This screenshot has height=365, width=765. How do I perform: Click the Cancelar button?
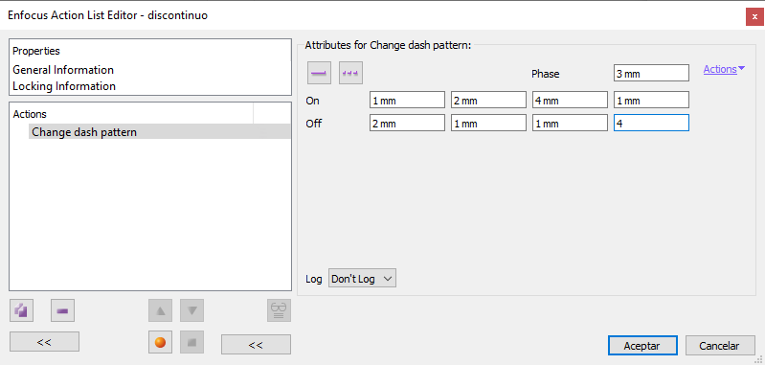point(720,346)
